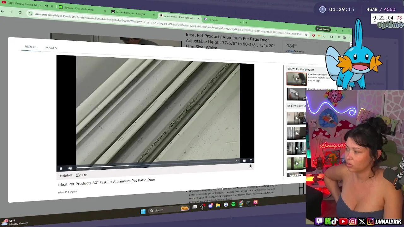Open the third related video thumbnail
This screenshot has height=227, width=404.
tap(296, 148)
